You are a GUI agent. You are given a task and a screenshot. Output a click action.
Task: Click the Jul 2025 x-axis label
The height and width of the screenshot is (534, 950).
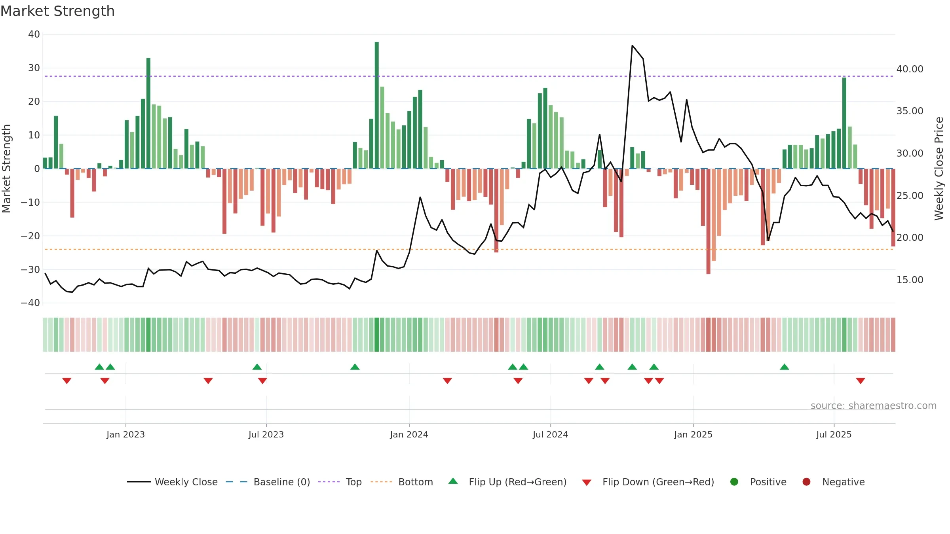(x=834, y=434)
